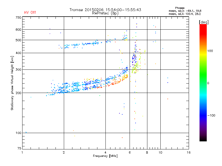The height and width of the screenshot is (166, 222).
Task: Click the y-axis tick label '750'
Action: [x=19, y=17]
